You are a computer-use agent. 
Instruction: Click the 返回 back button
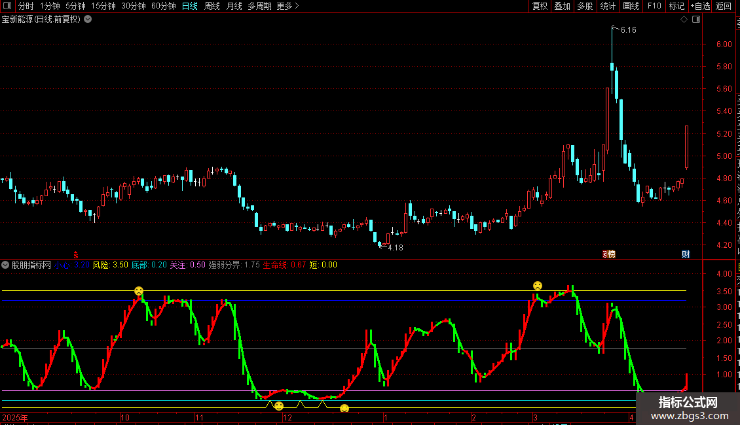click(x=723, y=6)
